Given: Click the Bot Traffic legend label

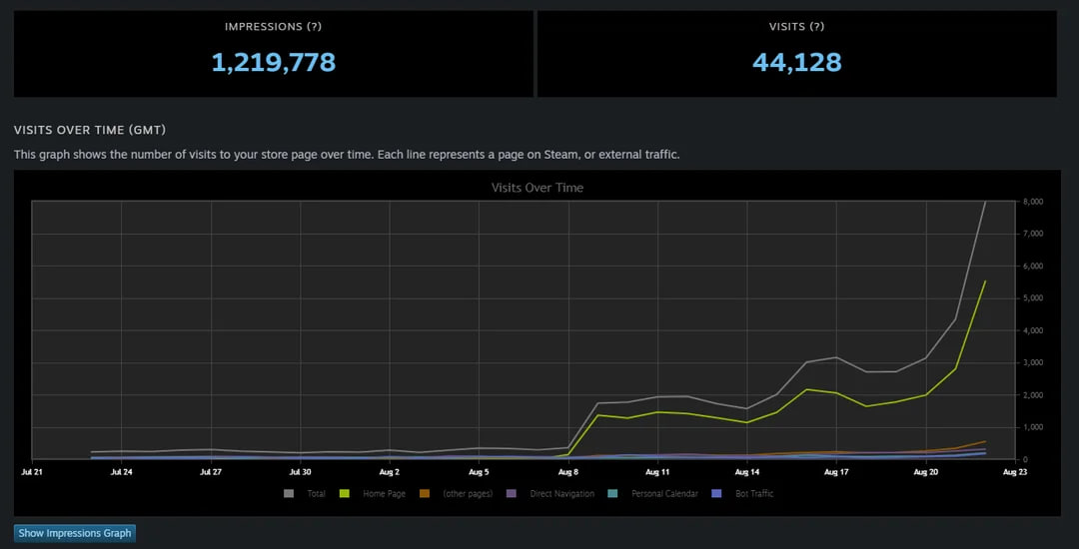Looking at the screenshot, I should point(754,493).
